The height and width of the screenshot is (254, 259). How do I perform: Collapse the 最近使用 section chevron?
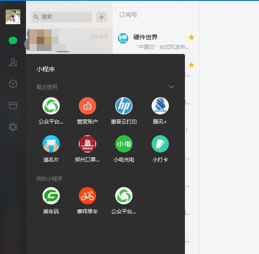[x=172, y=87]
